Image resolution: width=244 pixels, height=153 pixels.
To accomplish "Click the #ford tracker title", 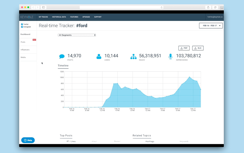I will coord(82,26).
